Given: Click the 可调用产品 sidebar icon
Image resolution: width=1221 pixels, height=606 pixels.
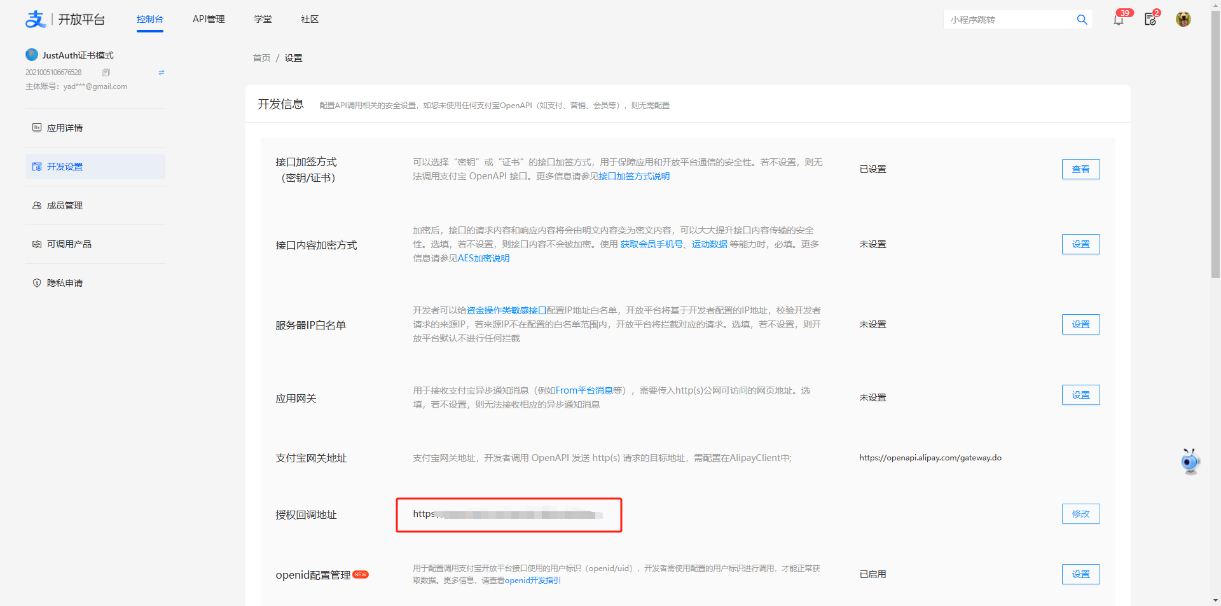Looking at the screenshot, I should [37, 244].
